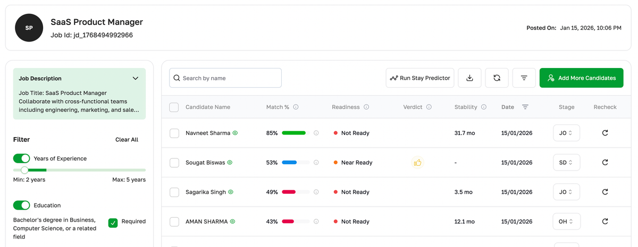Recheck AMAN SHARMA row
This screenshot has width=638, height=247.
point(605,222)
